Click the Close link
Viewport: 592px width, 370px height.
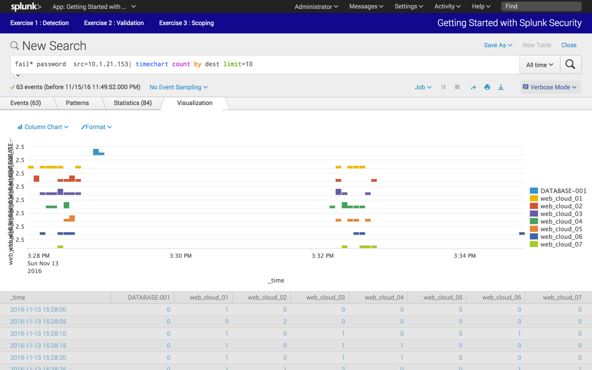coord(569,45)
